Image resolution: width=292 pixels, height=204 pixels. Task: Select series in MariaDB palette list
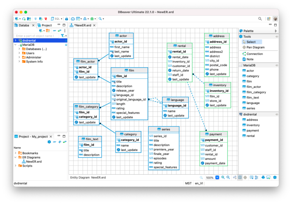(249, 108)
